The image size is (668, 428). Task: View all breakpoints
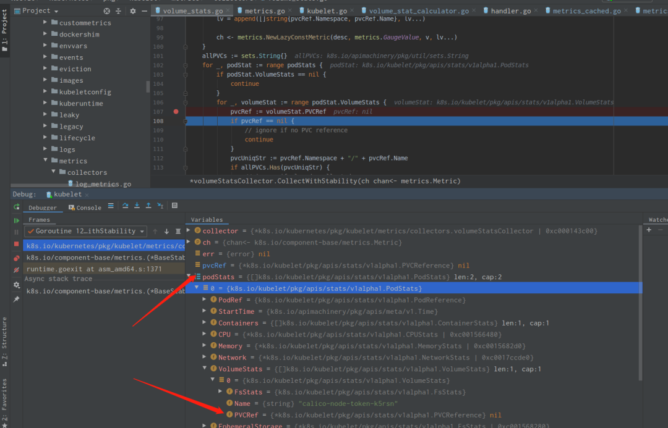17,258
